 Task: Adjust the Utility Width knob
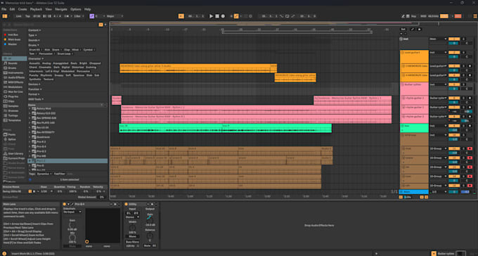[x=132, y=228]
